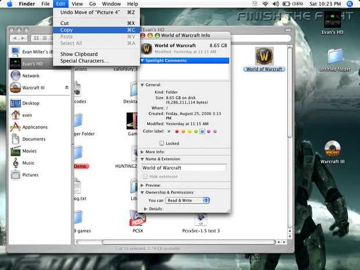The height and width of the screenshot is (270, 360).
Task: Open the Window menu
Action: coord(111,4)
